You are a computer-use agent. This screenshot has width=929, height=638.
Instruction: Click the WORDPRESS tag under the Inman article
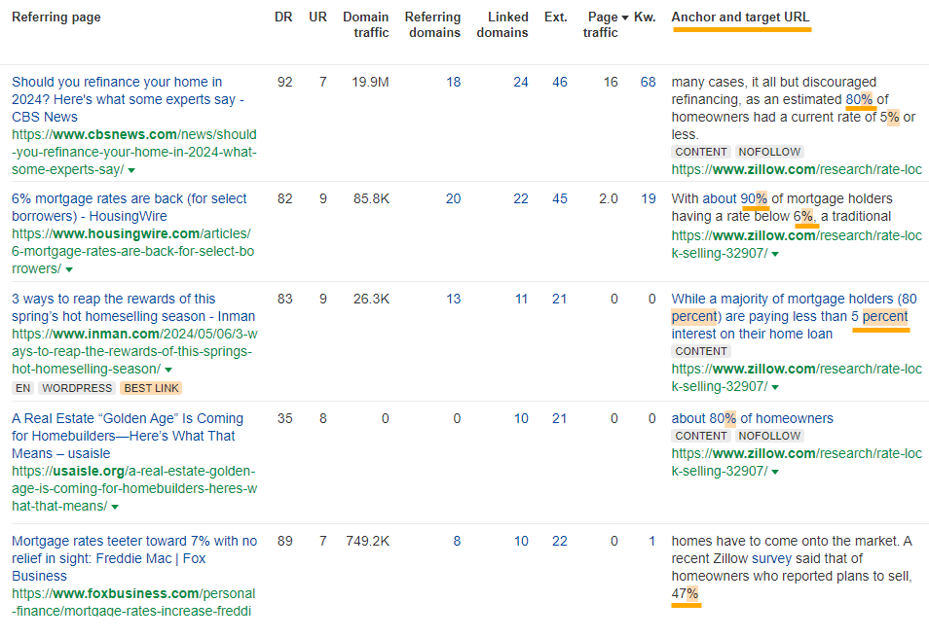click(x=77, y=388)
